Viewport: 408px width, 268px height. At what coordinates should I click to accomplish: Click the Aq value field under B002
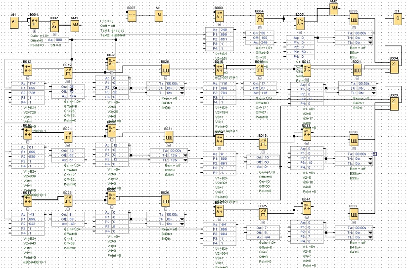point(59,39)
